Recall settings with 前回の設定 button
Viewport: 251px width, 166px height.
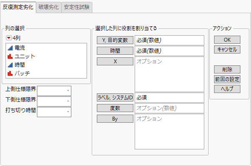[227, 79]
